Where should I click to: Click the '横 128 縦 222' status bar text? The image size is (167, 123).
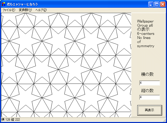coord(11,120)
